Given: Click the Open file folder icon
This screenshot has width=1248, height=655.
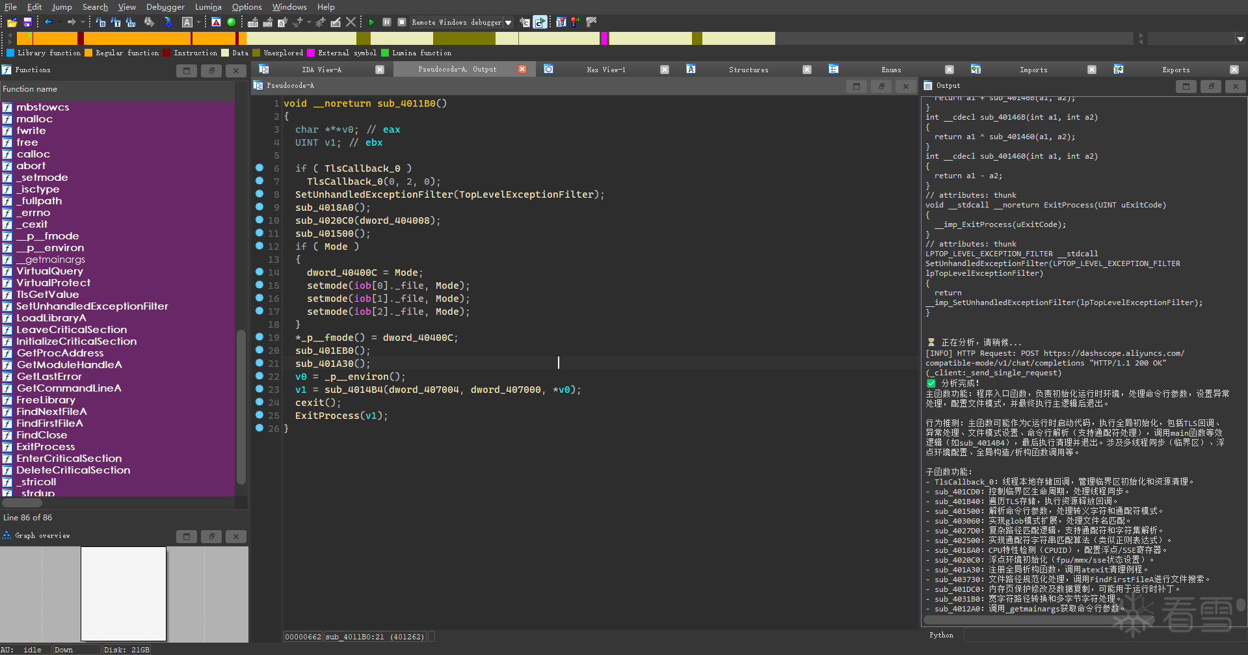Looking at the screenshot, I should (12, 22).
